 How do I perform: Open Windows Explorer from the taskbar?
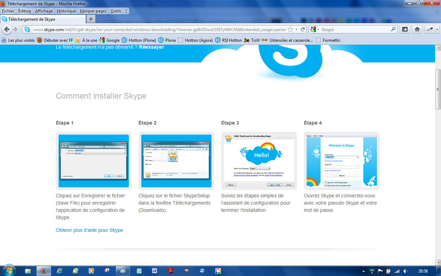[x=28, y=271]
